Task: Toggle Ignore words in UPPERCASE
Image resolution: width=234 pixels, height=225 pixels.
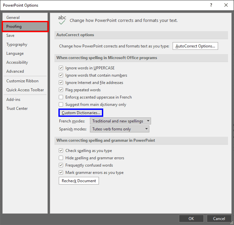Action: (61, 68)
